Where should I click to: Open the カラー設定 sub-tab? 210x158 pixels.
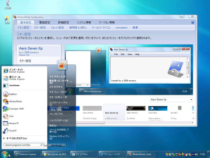click(40, 28)
